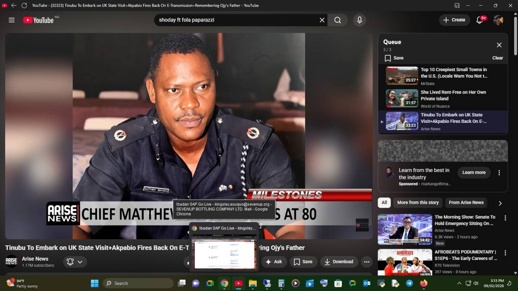Open Google Chrome from the taskbar

tap(224, 283)
